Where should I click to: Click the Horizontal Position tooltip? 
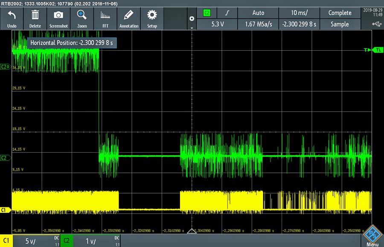tap(72, 43)
